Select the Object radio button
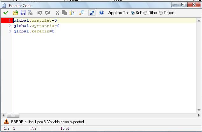The width and height of the screenshot is (202, 132). [161, 13]
